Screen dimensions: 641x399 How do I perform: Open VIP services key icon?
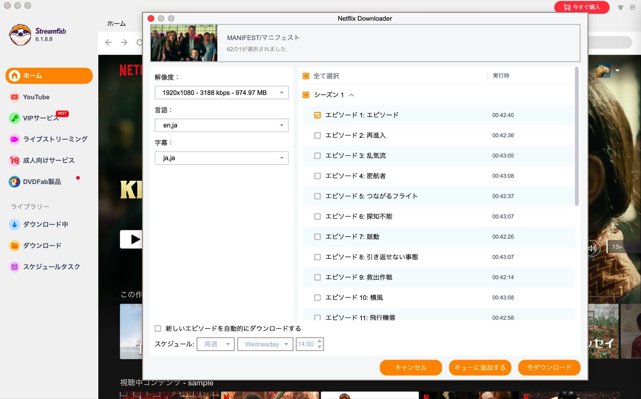pos(14,118)
